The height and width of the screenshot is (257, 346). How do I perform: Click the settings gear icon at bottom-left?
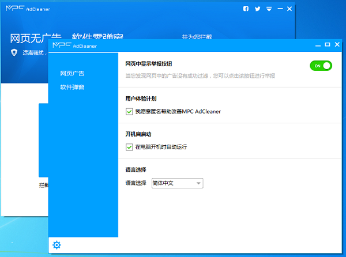click(57, 245)
